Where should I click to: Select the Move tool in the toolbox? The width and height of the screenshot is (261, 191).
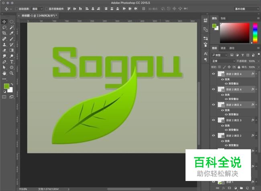[x=4, y=22]
